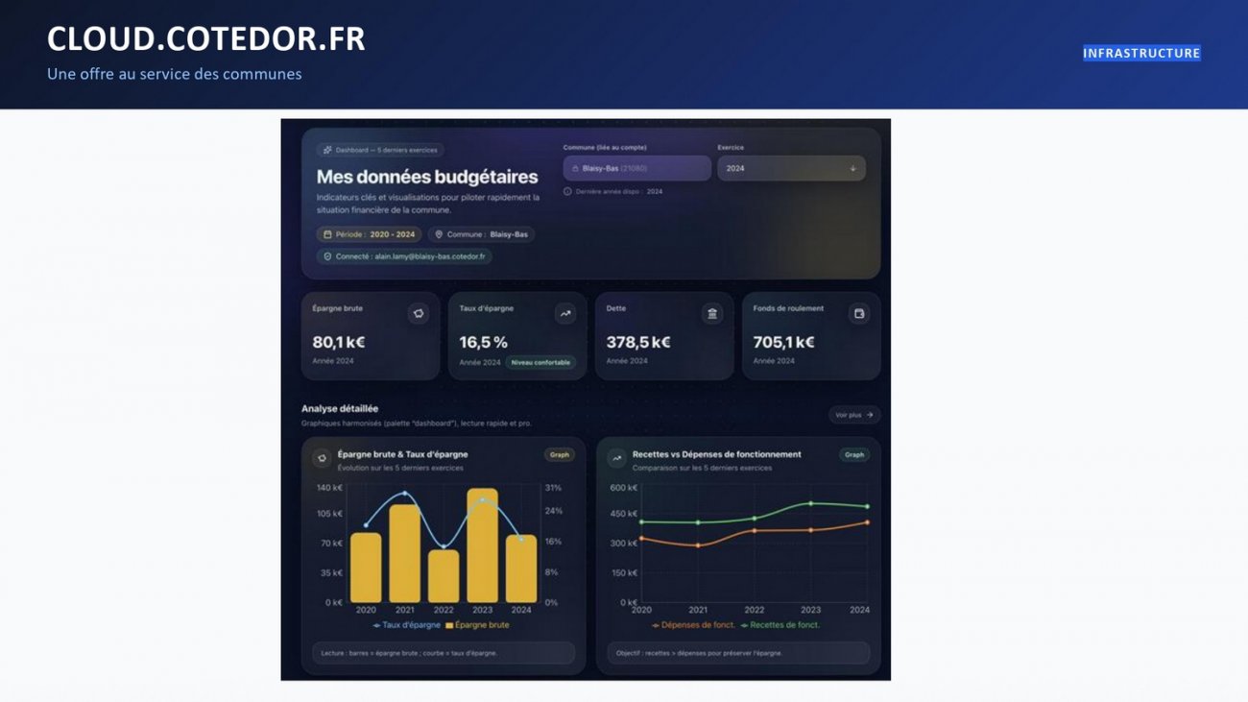Click the arrow in the Exercice dropdown
The height and width of the screenshot is (702, 1248).
click(x=852, y=169)
